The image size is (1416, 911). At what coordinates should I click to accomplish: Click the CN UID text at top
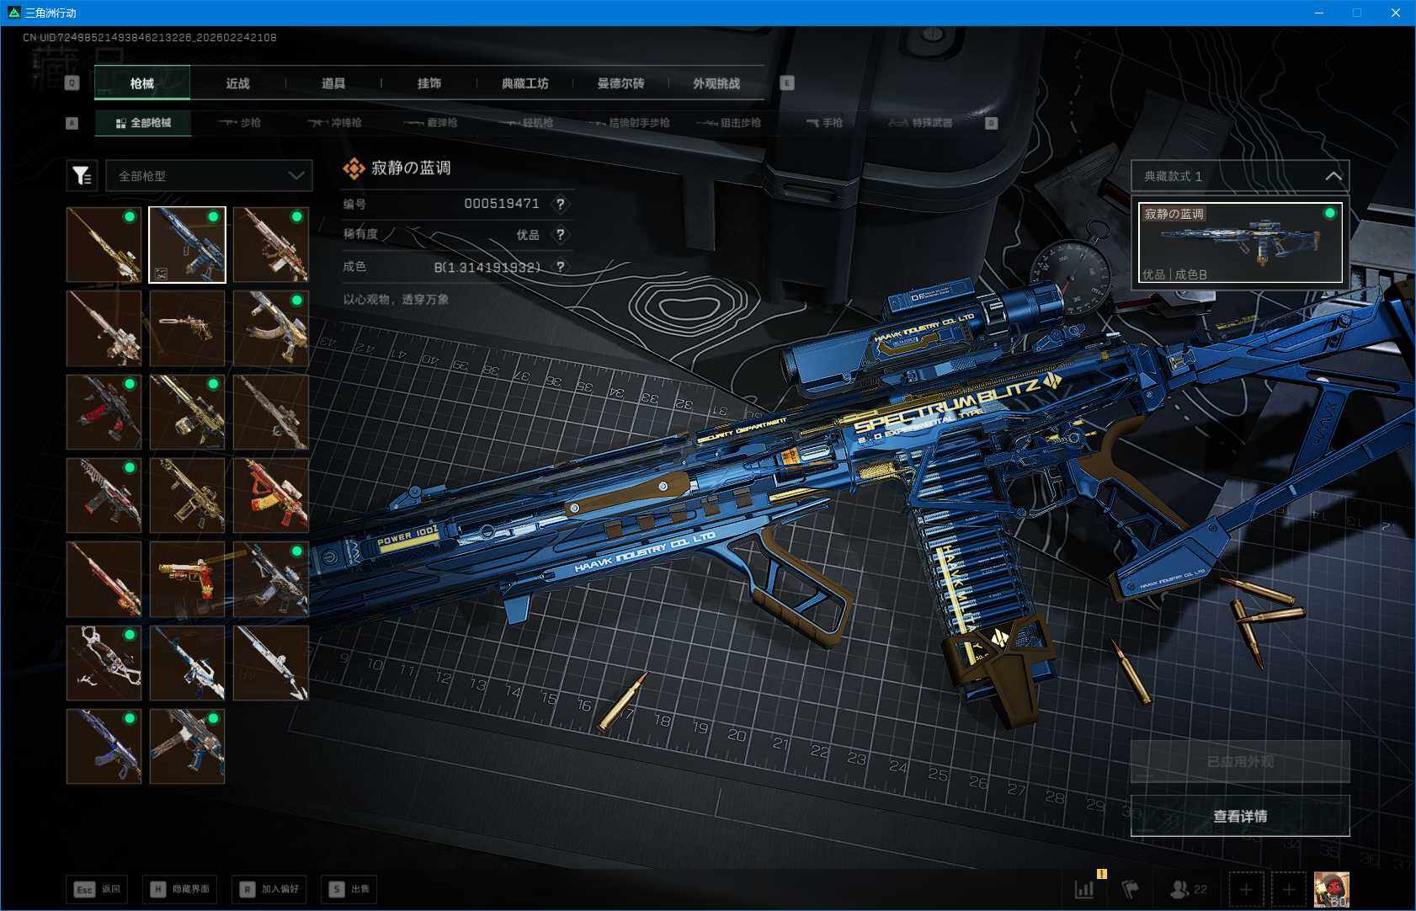click(150, 37)
